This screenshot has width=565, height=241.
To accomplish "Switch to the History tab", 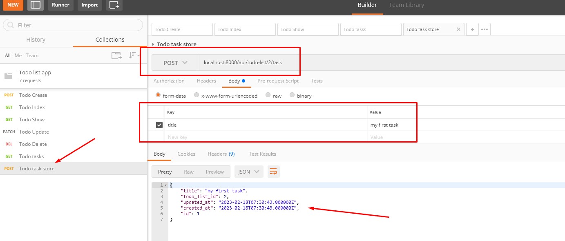I will pos(36,40).
